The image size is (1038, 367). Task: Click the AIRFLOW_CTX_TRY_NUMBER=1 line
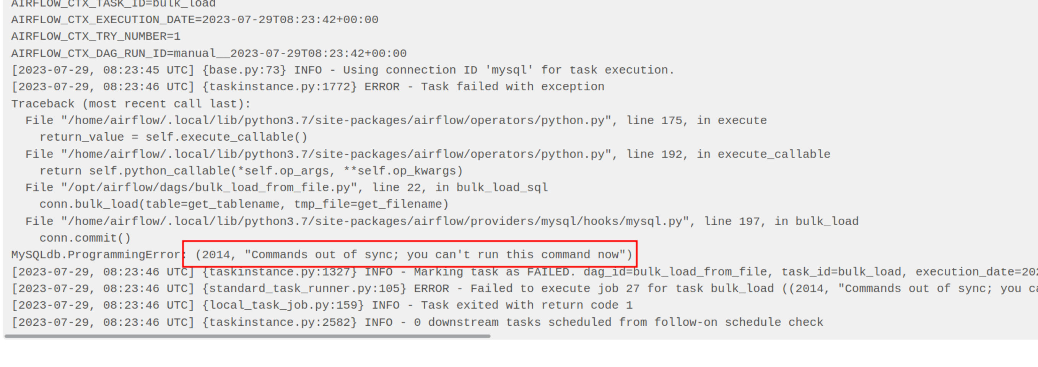click(96, 37)
